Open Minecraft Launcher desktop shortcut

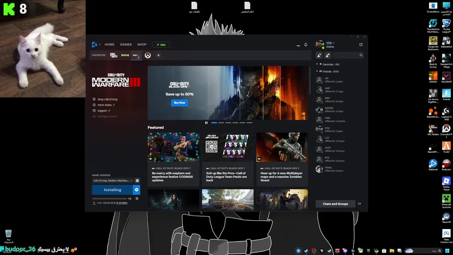[446, 201]
